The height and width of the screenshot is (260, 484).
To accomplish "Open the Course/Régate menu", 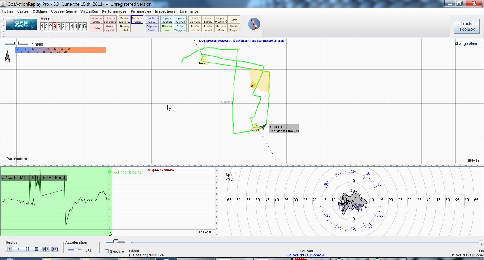I will pos(64,11).
